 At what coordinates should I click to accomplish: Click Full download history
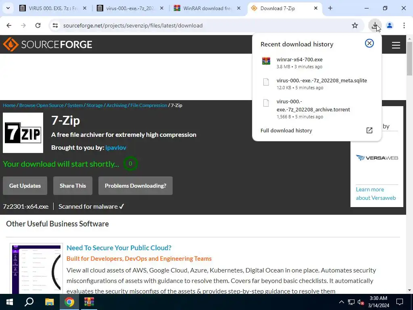tap(286, 130)
